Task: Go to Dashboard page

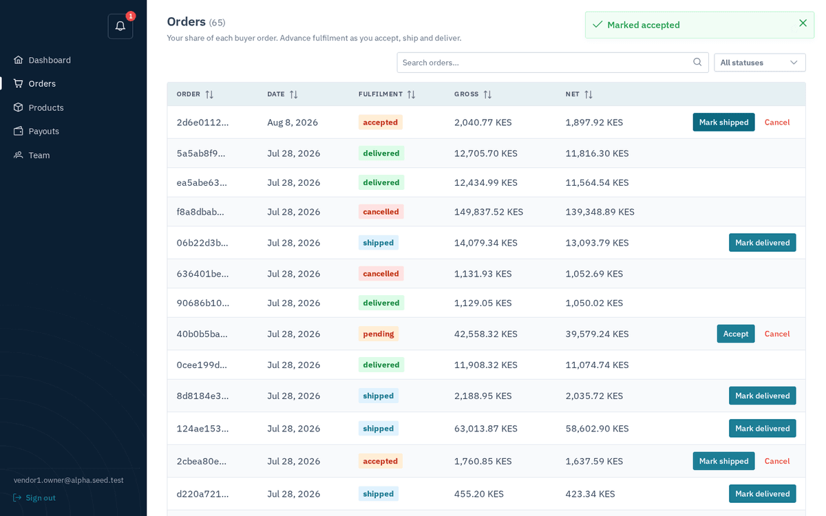Action: [x=50, y=60]
